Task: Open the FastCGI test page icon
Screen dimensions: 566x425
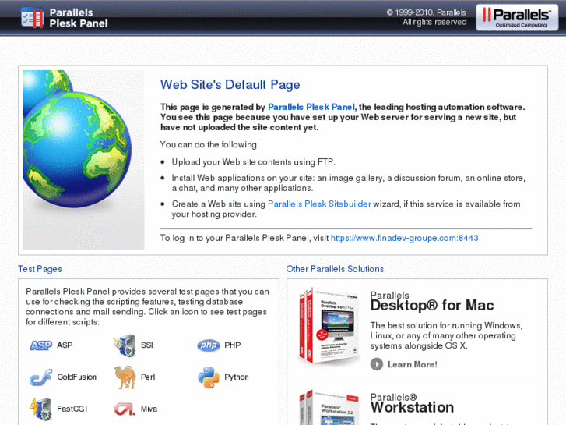Action: [40, 409]
